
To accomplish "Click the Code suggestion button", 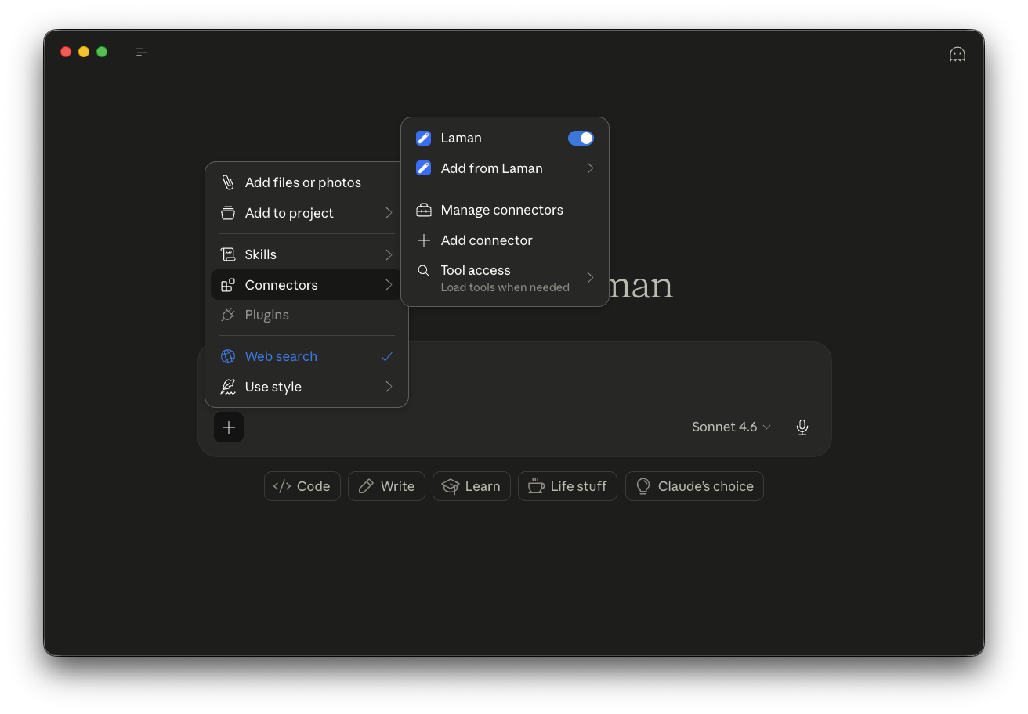I will click(302, 486).
